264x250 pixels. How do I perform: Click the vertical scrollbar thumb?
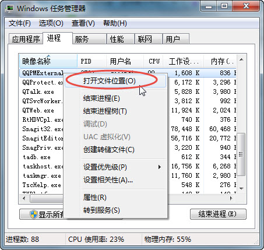[x=241, y=154]
